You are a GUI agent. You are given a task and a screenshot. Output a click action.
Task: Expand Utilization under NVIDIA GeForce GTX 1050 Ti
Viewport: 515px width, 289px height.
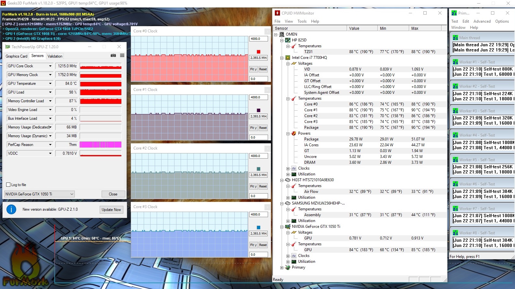pyautogui.click(x=288, y=261)
